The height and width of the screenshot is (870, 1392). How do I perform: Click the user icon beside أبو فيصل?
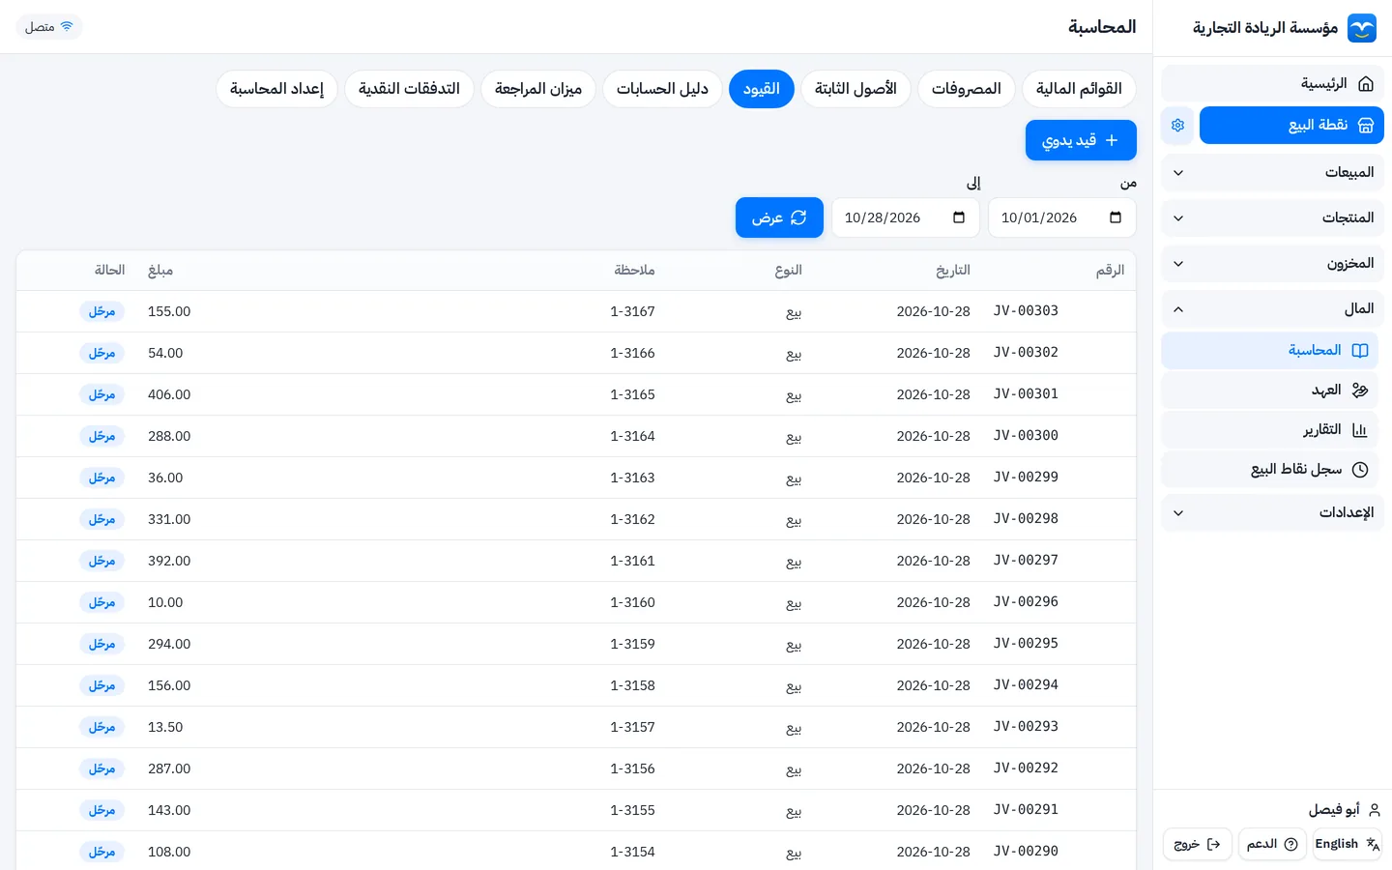[1375, 810]
